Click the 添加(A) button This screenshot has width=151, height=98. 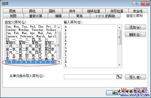click(135, 27)
